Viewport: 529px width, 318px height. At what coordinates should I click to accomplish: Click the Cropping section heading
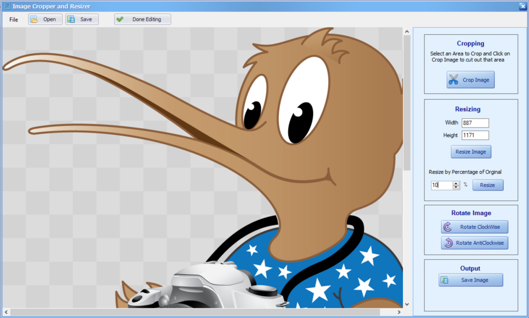(x=471, y=43)
